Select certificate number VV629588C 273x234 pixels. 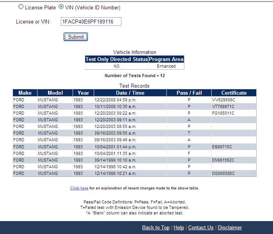(x=224, y=100)
